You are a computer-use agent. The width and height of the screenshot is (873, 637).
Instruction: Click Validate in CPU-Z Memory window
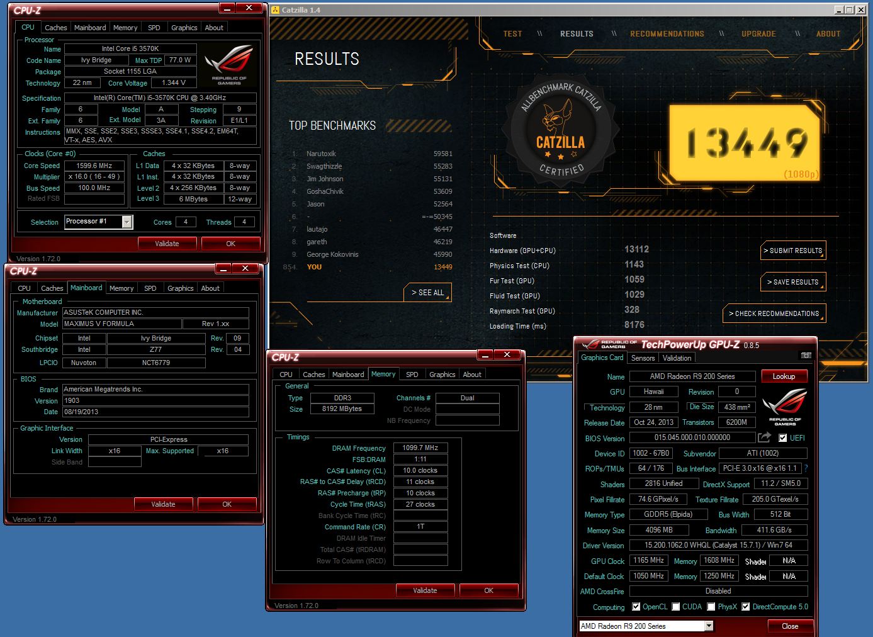click(425, 590)
